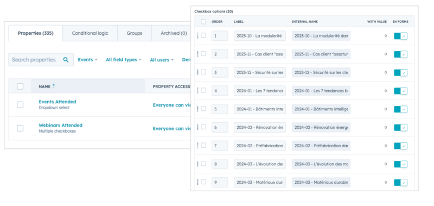Grab drag handle of option row 6
Screen dimensions: 434x206
pyautogui.click(x=197, y=127)
